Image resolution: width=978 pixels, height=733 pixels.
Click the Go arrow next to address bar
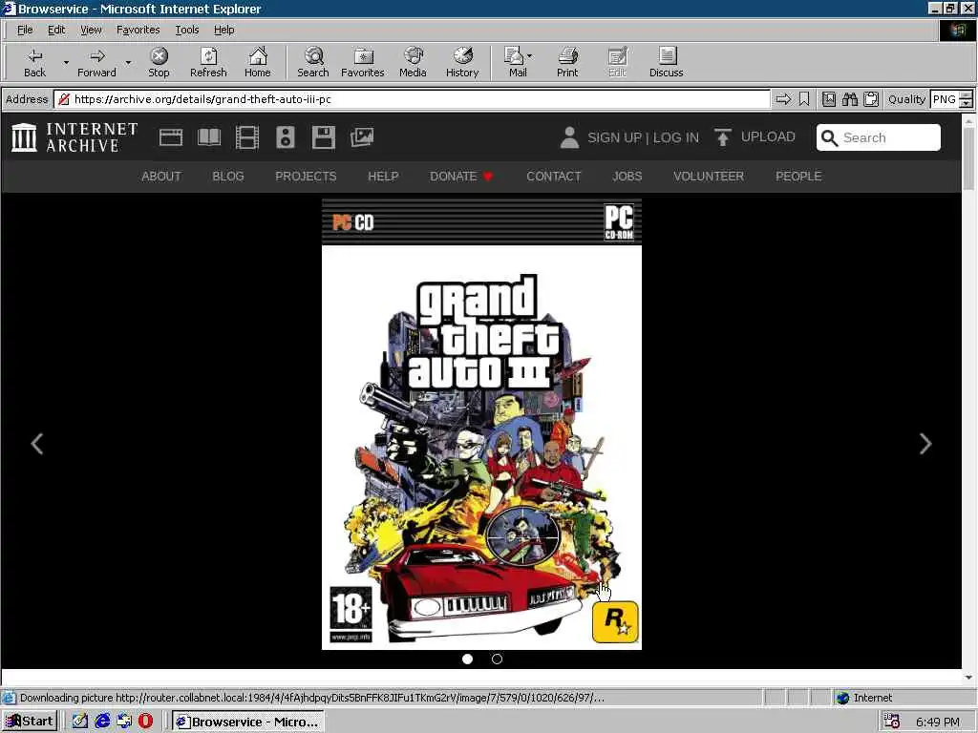click(x=783, y=99)
